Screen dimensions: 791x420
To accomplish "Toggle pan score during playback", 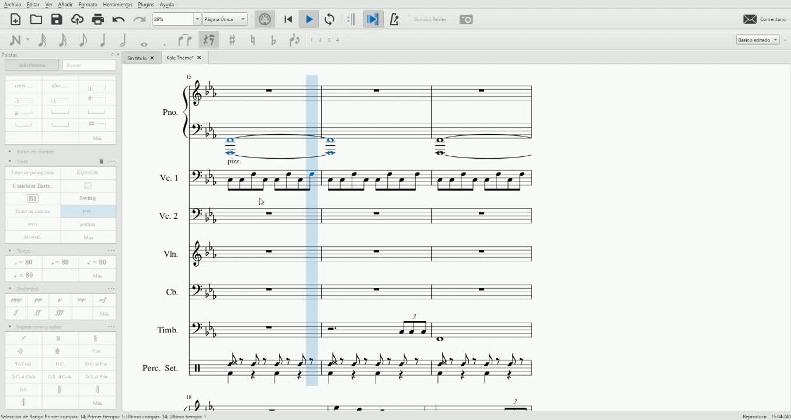I will click(x=372, y=19).
